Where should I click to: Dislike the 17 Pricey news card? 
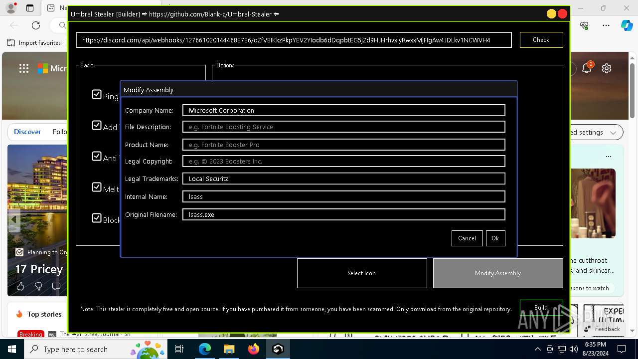click(x=38, y=286)
